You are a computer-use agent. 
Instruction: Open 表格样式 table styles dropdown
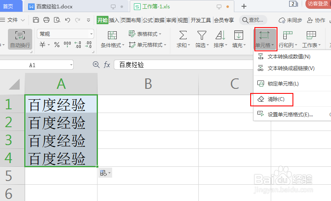point(145,34)
